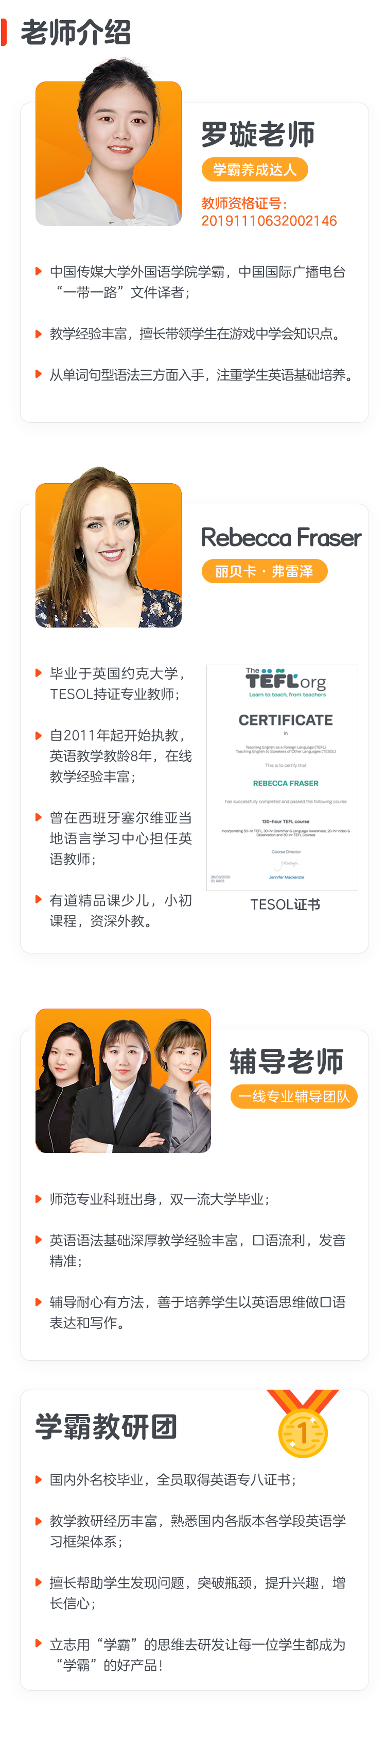Click the 老师介绍 section heading

75,32
